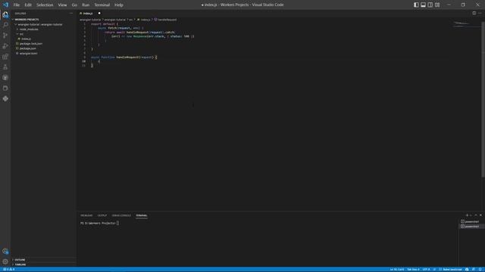The height and width of the screenshot is (272, 485).
Task: Select the second powershell terminal entry
Action: [471, 227]
